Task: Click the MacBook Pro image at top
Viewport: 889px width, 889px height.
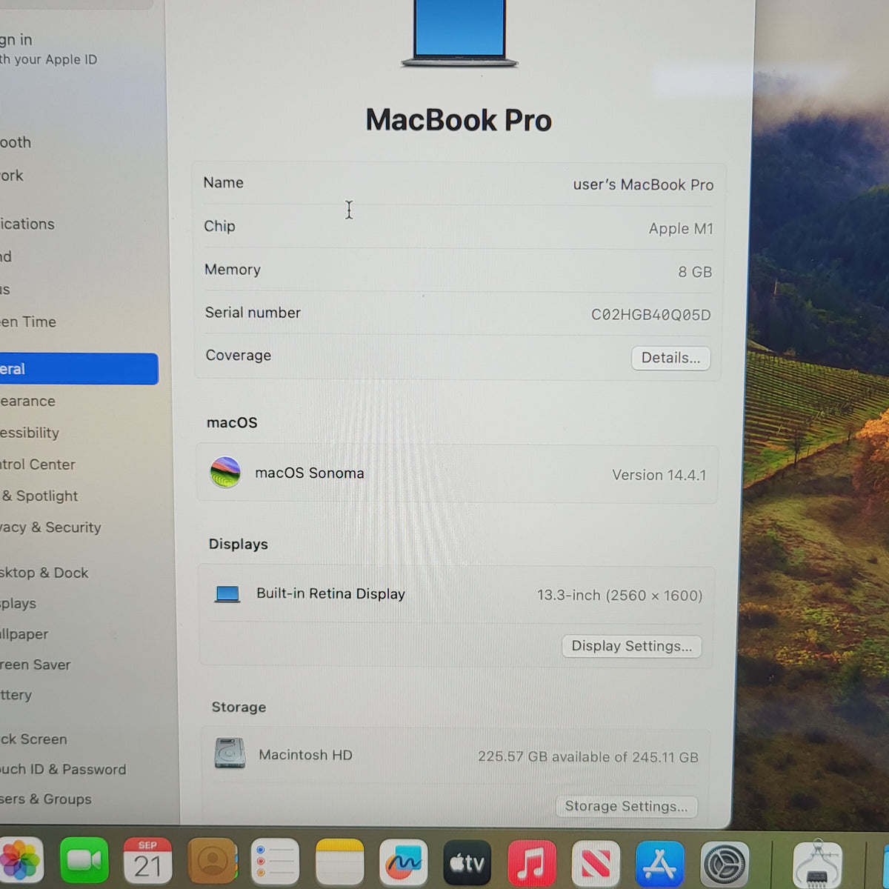Action: click(x=459, y=33)
